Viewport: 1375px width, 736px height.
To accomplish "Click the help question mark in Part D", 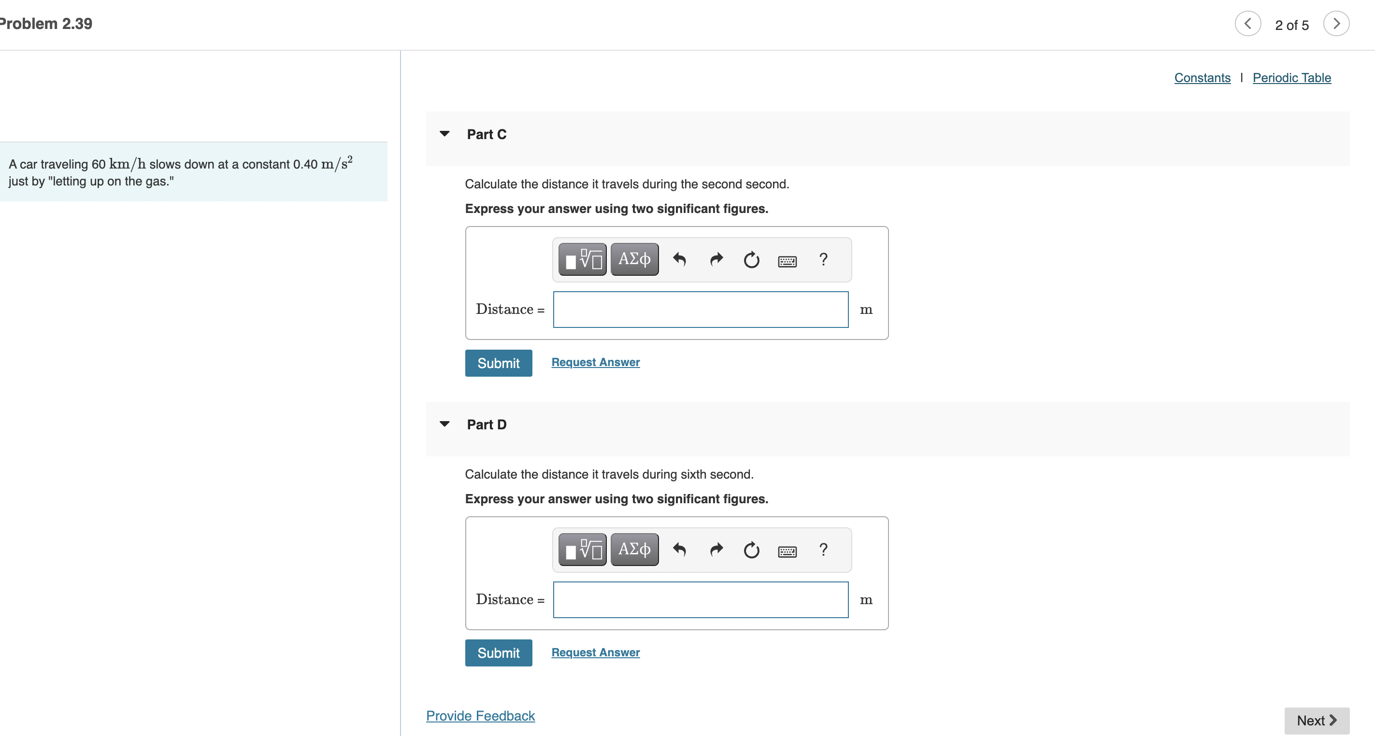I will click(x=823, y=549).
